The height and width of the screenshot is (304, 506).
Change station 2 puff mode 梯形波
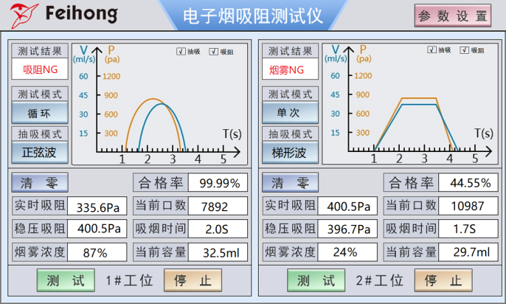290,152
